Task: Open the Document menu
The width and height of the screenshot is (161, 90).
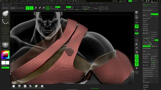Action: coord(16,3)
